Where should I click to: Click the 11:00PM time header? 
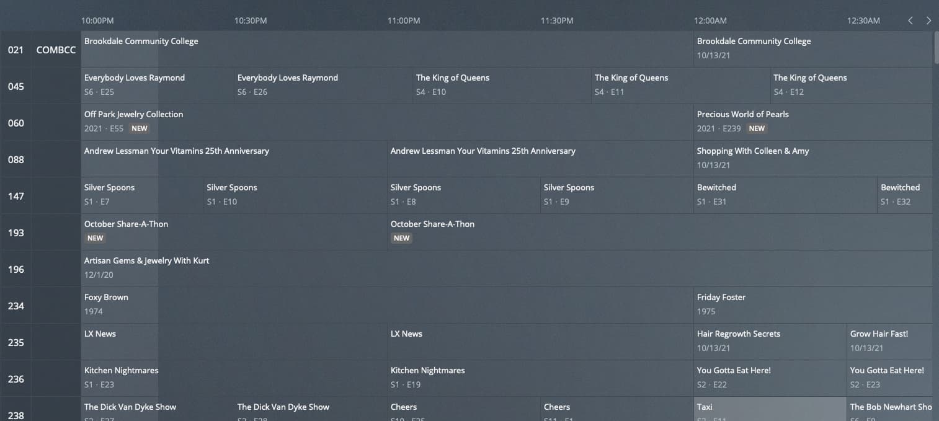[404, 20]
